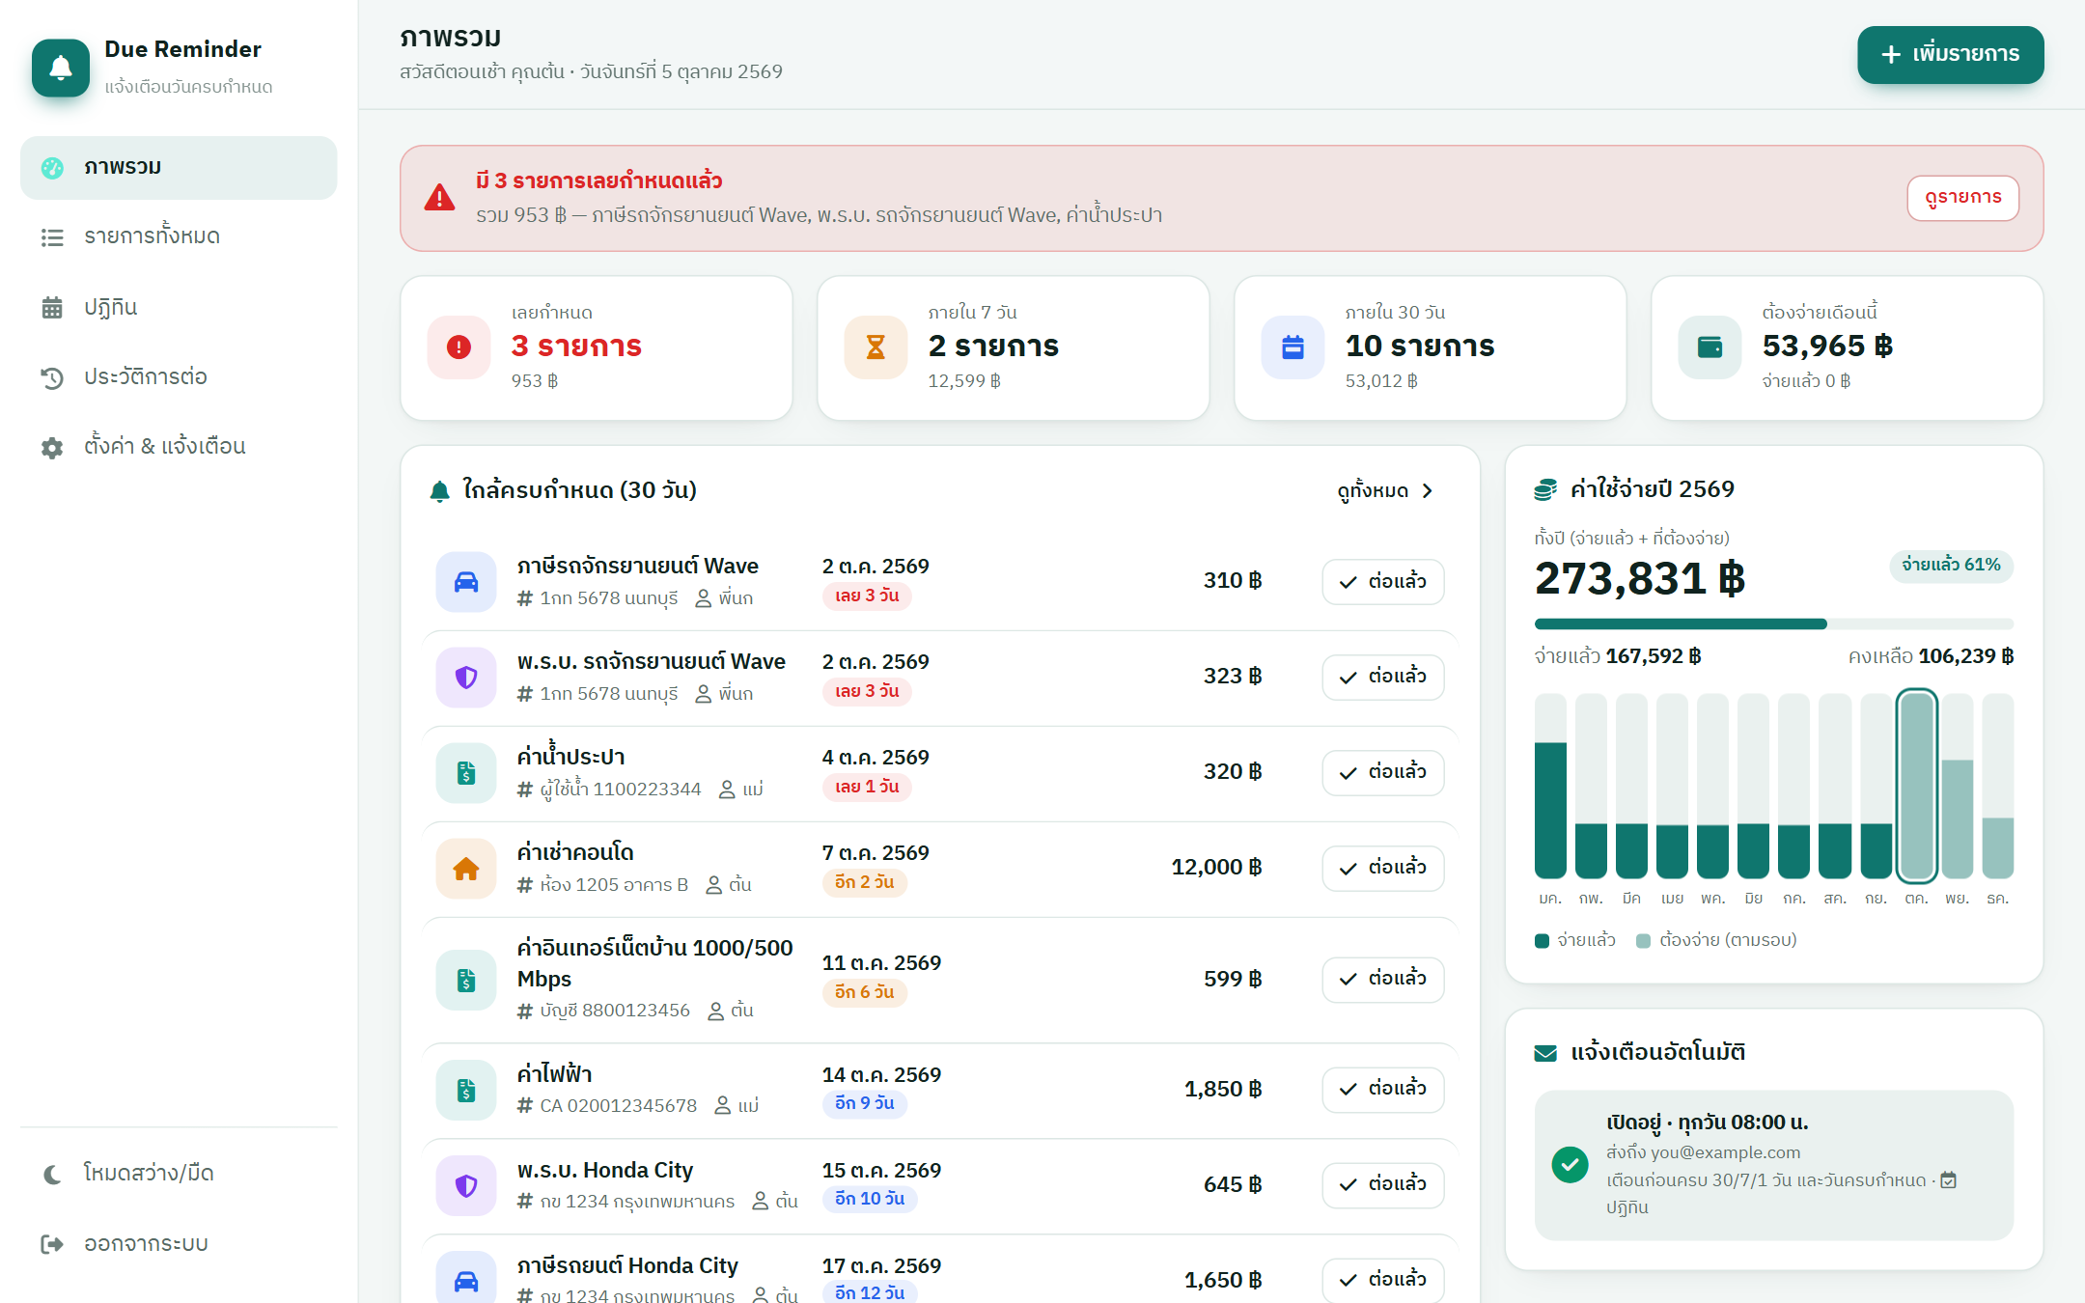Mark ค่าไฟฟ้า as ต่อแล้ว
The image size is (2085, 1303).
[x=1382, y=1089]
